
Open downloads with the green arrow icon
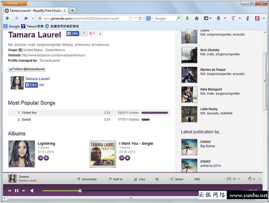click(187, 18)
